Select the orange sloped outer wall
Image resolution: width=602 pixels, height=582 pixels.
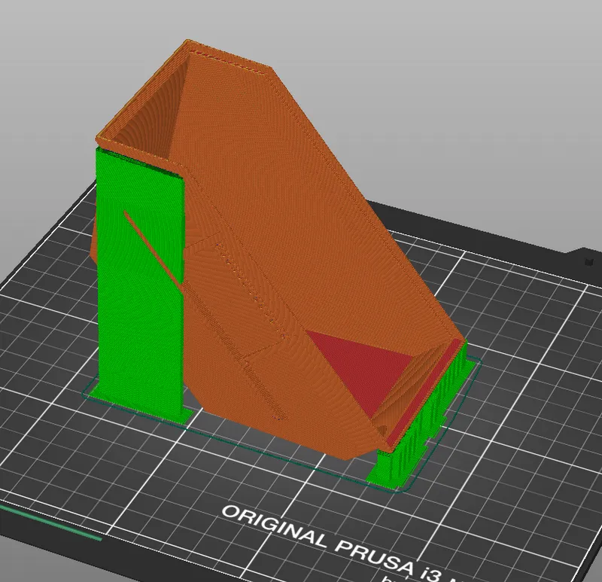[324, 226]
